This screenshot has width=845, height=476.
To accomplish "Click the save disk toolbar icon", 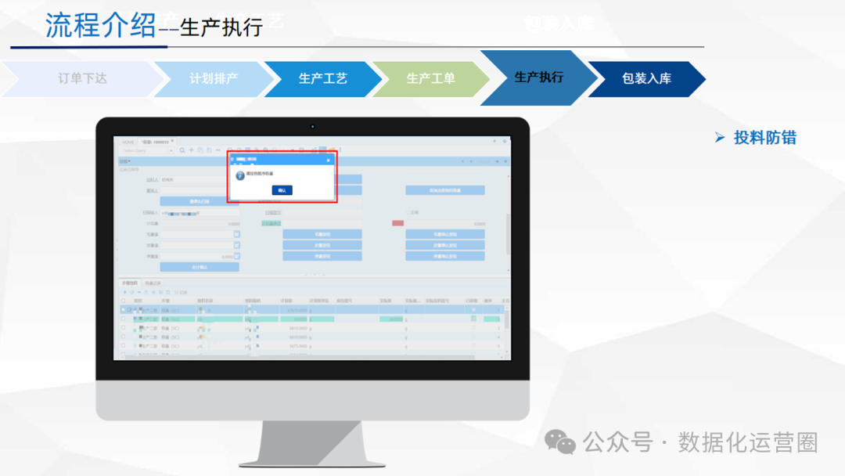I will (209, 150).
